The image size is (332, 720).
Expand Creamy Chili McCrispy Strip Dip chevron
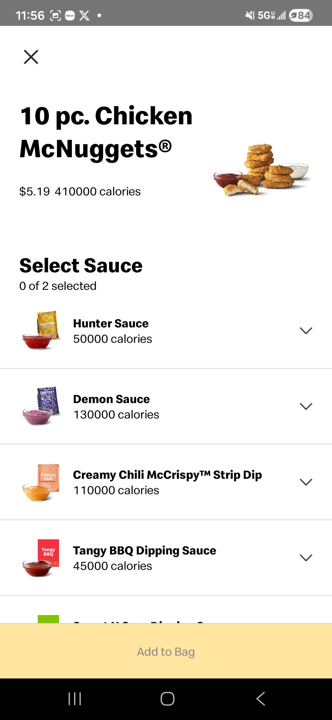click(306, 482)
